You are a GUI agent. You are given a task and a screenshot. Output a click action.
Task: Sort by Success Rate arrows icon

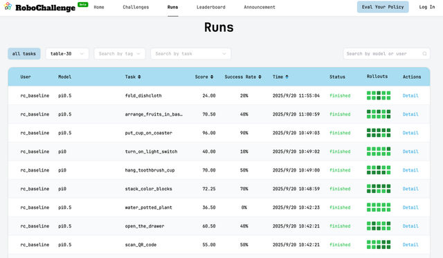pyautogui.click(x=260, y=77)
